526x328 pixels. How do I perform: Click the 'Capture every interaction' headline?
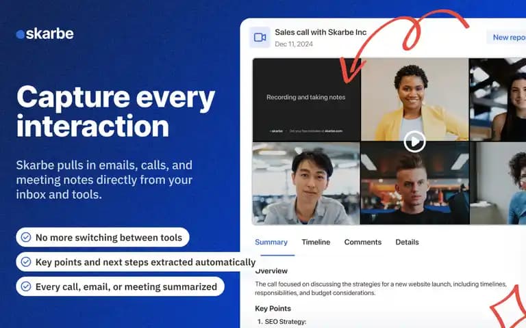point(116,111)
